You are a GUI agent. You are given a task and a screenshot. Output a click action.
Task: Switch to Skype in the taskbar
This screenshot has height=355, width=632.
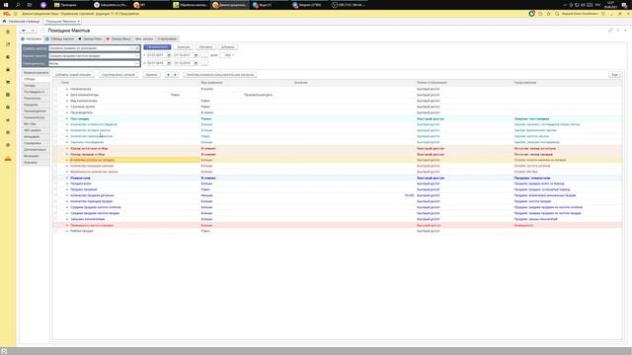coord(263,5)
